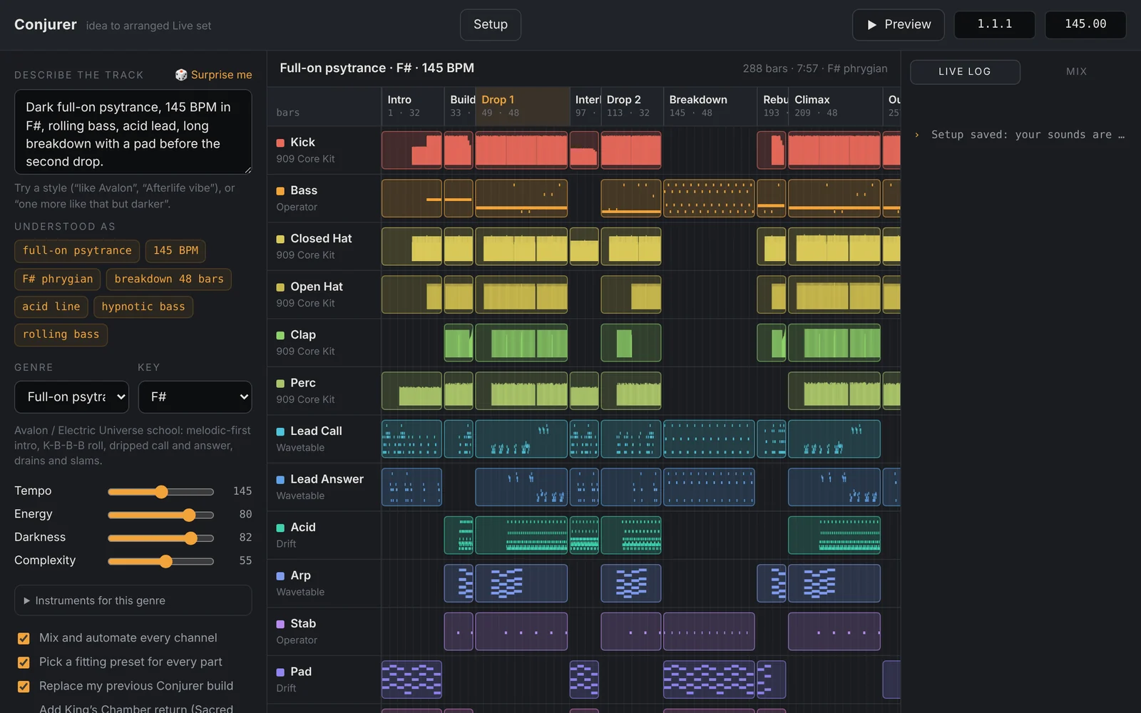Switch to the MIX tab
Viewport: 1141px width, 713px height.
1076,72
